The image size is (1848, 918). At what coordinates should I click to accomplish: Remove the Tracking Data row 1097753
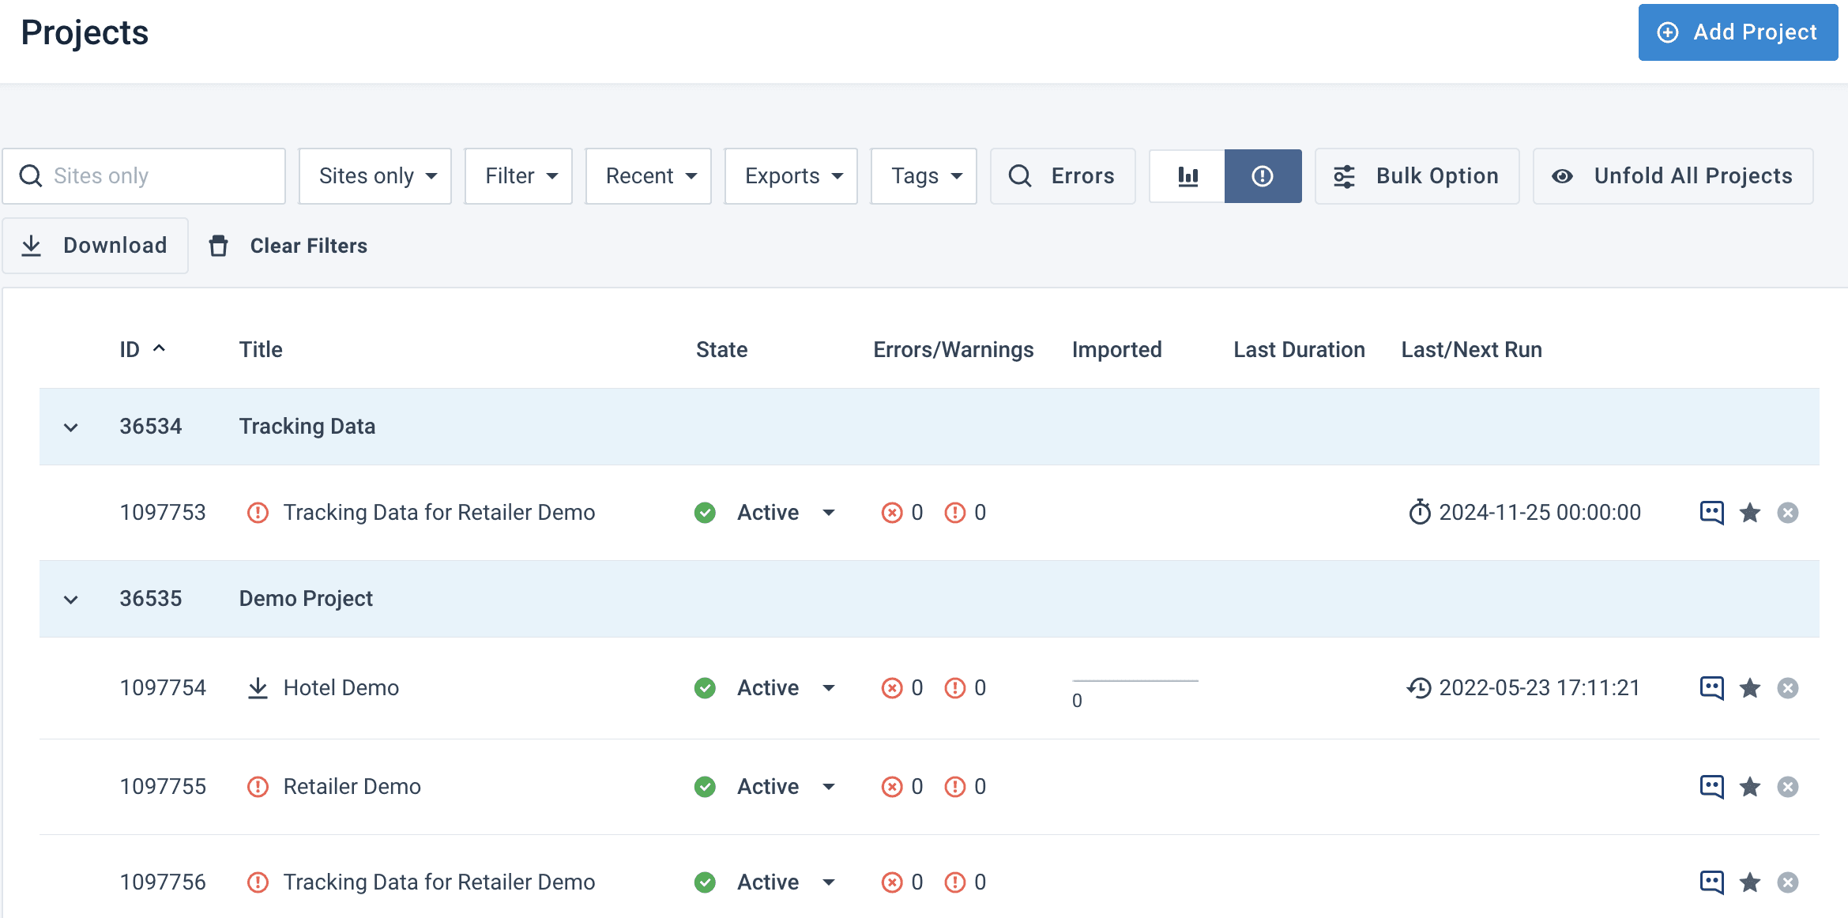point(1788,513)
